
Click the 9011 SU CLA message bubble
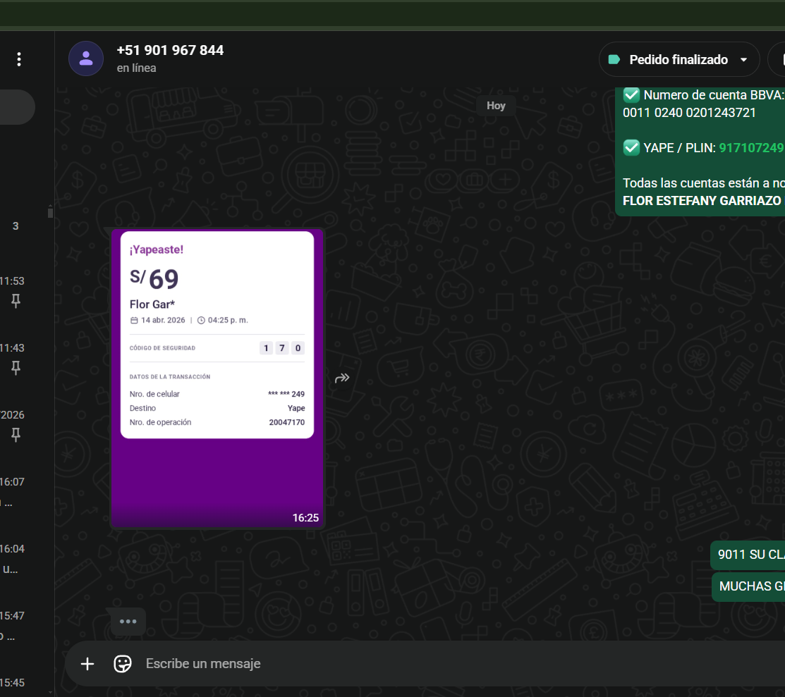pyautogui.click(x=750, y=555)
